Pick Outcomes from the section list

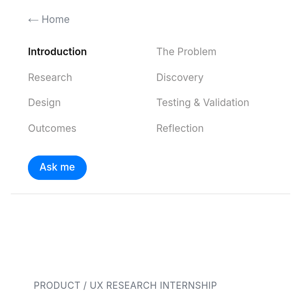tap(52, 128)
